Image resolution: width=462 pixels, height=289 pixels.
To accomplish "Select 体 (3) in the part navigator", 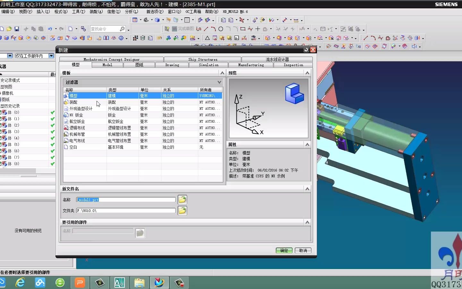I will point(13,132).
